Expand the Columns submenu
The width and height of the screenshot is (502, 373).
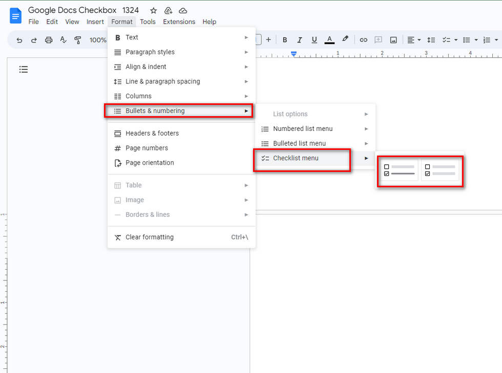coord(181,96)
